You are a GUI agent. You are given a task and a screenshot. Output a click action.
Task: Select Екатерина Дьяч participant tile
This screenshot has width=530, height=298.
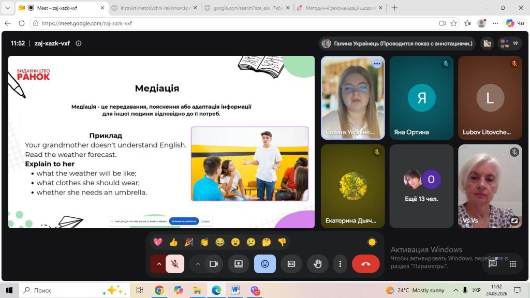tap(353, 186)
